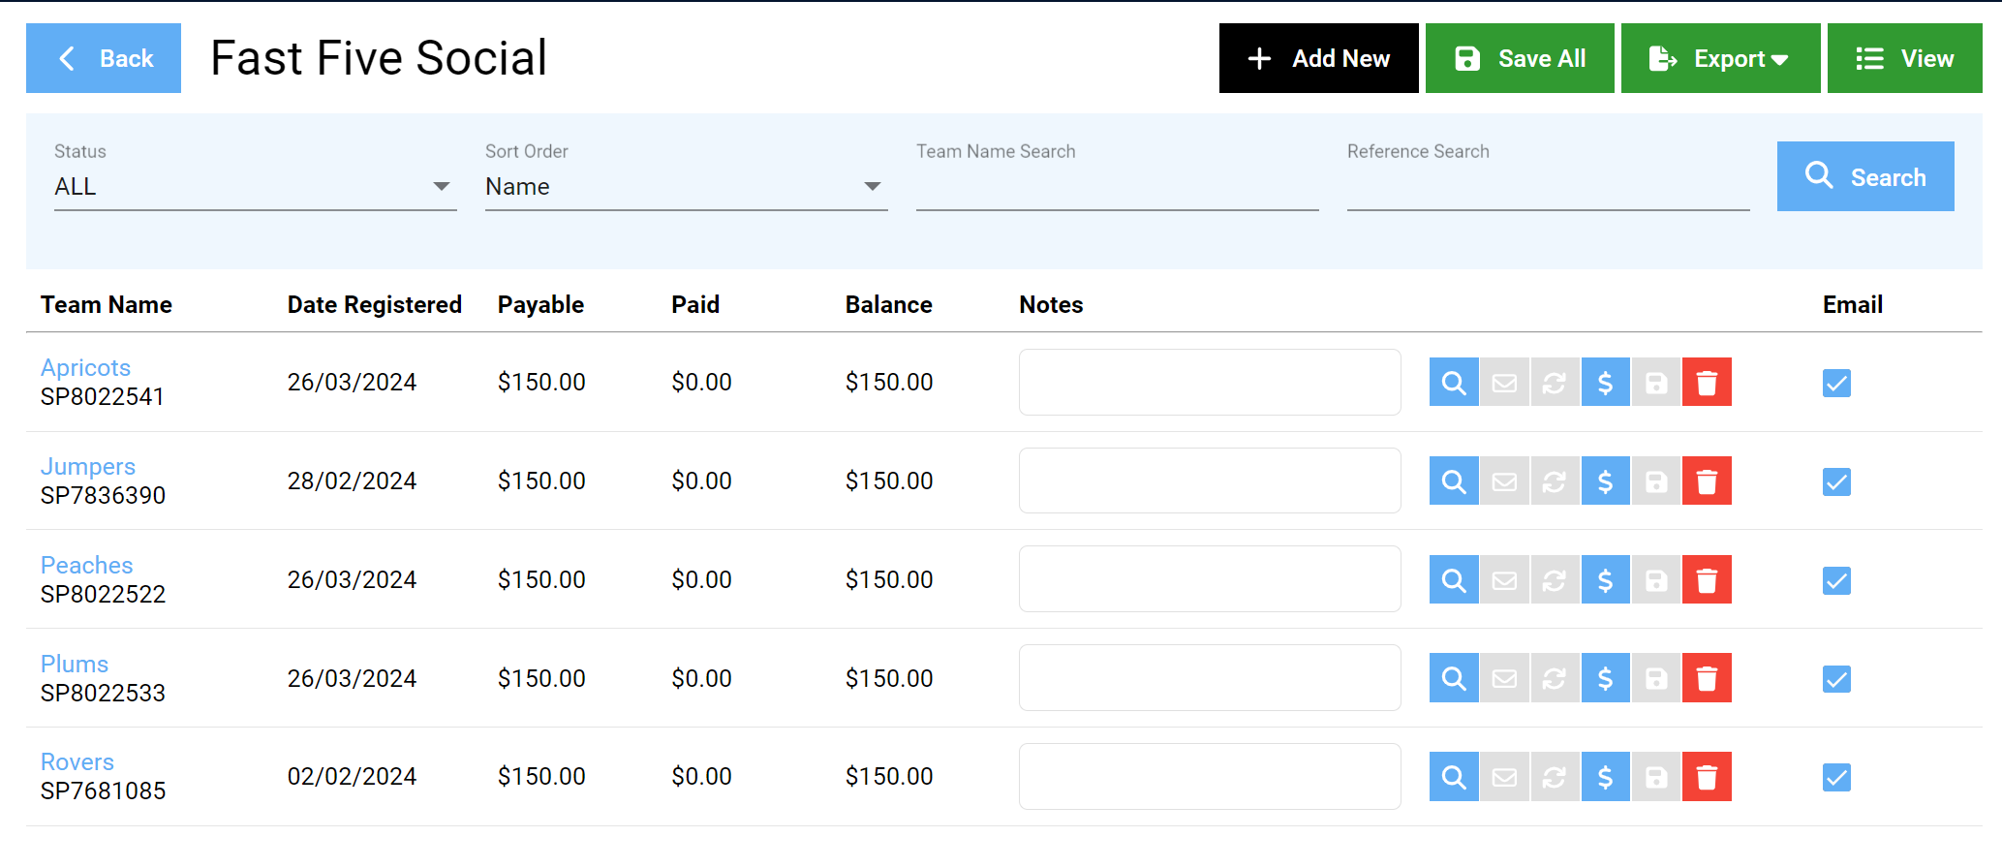This screenshot has height=868, width=2002.
Task: Open the Sort Order dropdown showing Name
Action: [686, 186]
